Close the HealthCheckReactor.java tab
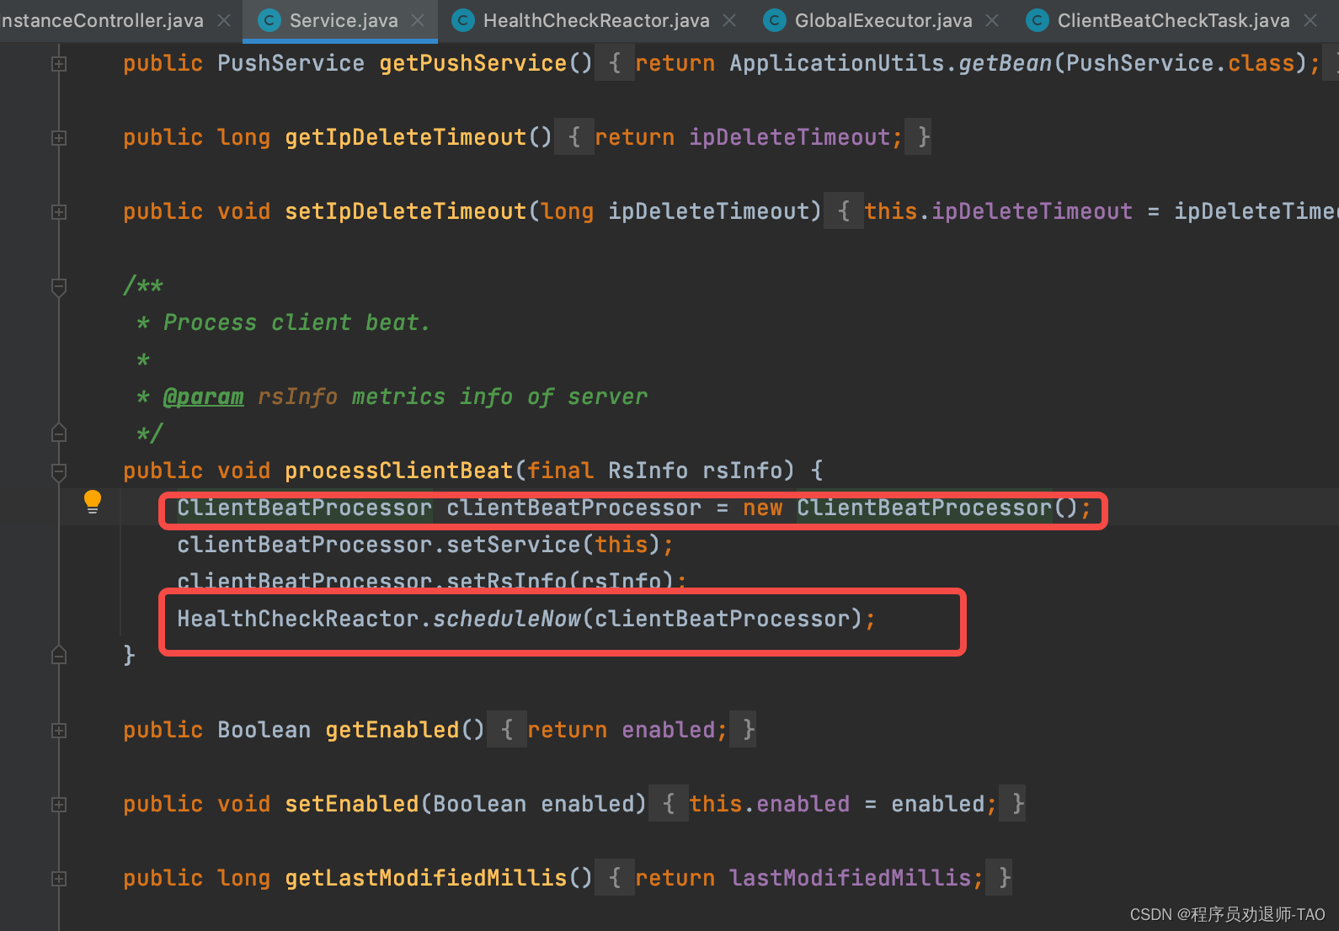Screen dimensions: 1339x931 729,20
